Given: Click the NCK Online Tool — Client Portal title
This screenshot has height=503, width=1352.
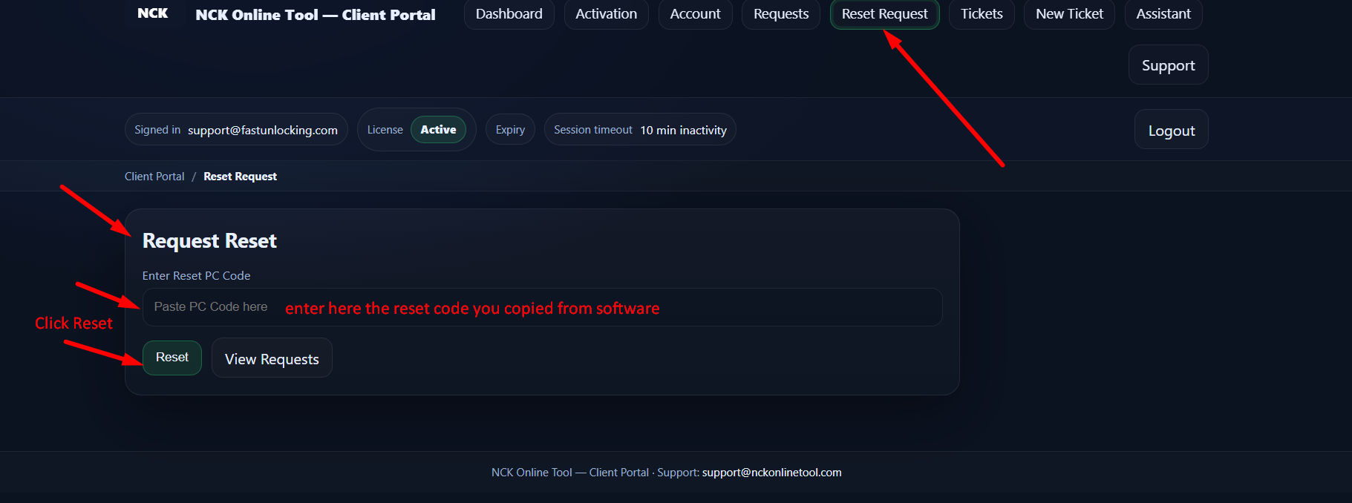Looking at the screenshot, I should [316, 15].
